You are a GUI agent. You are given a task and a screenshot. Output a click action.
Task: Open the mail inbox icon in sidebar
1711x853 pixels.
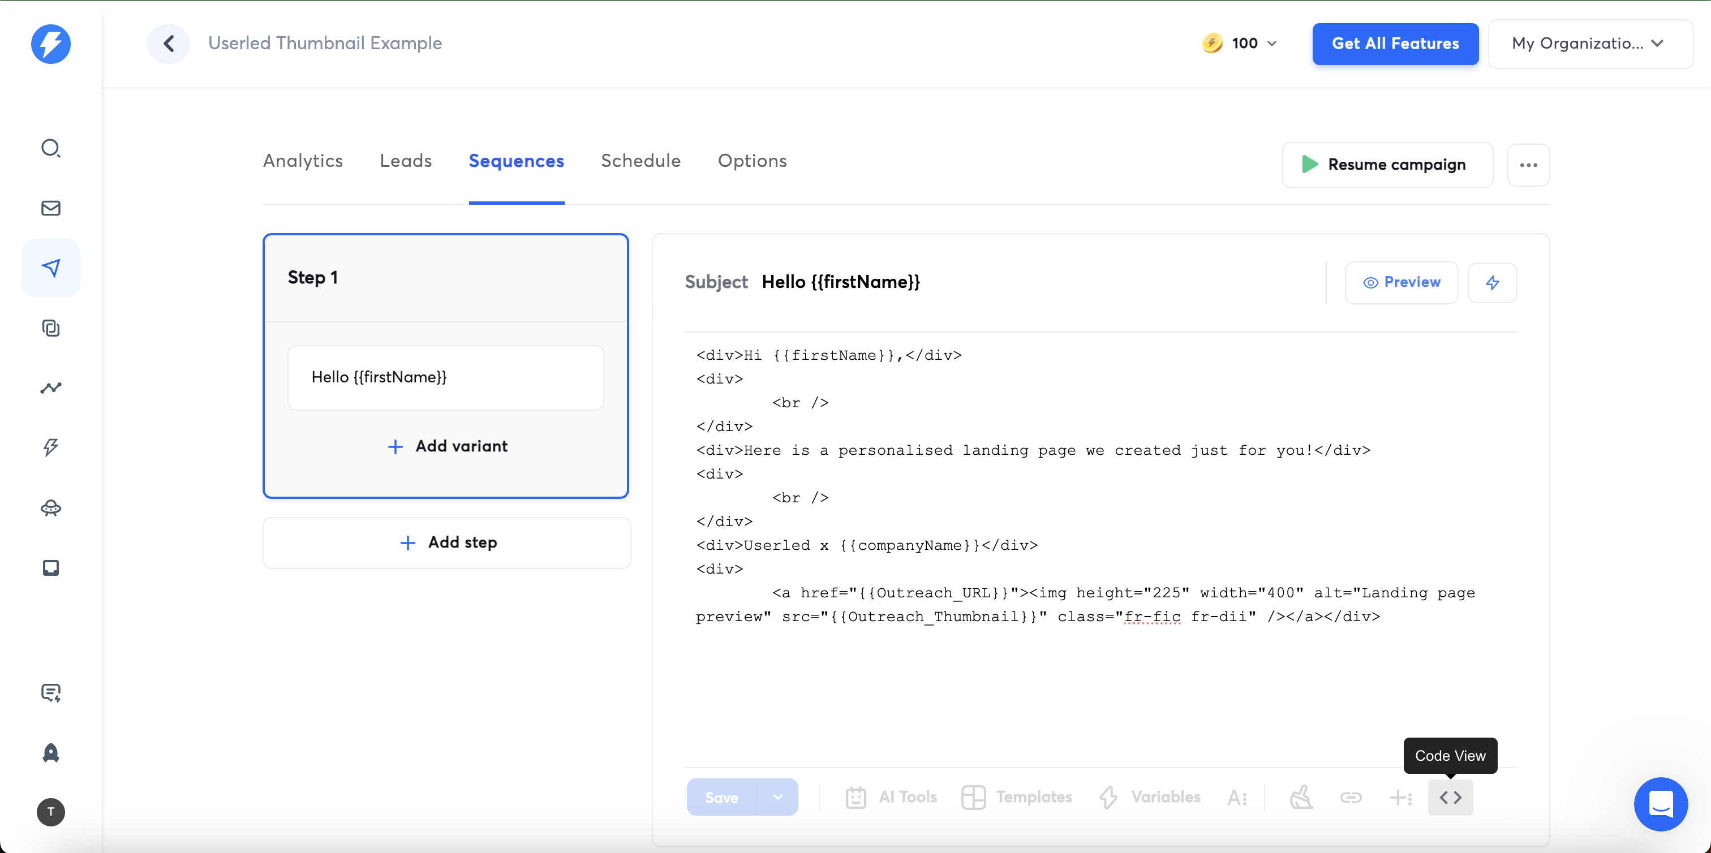pyautogui.click(x=50, y=208)
